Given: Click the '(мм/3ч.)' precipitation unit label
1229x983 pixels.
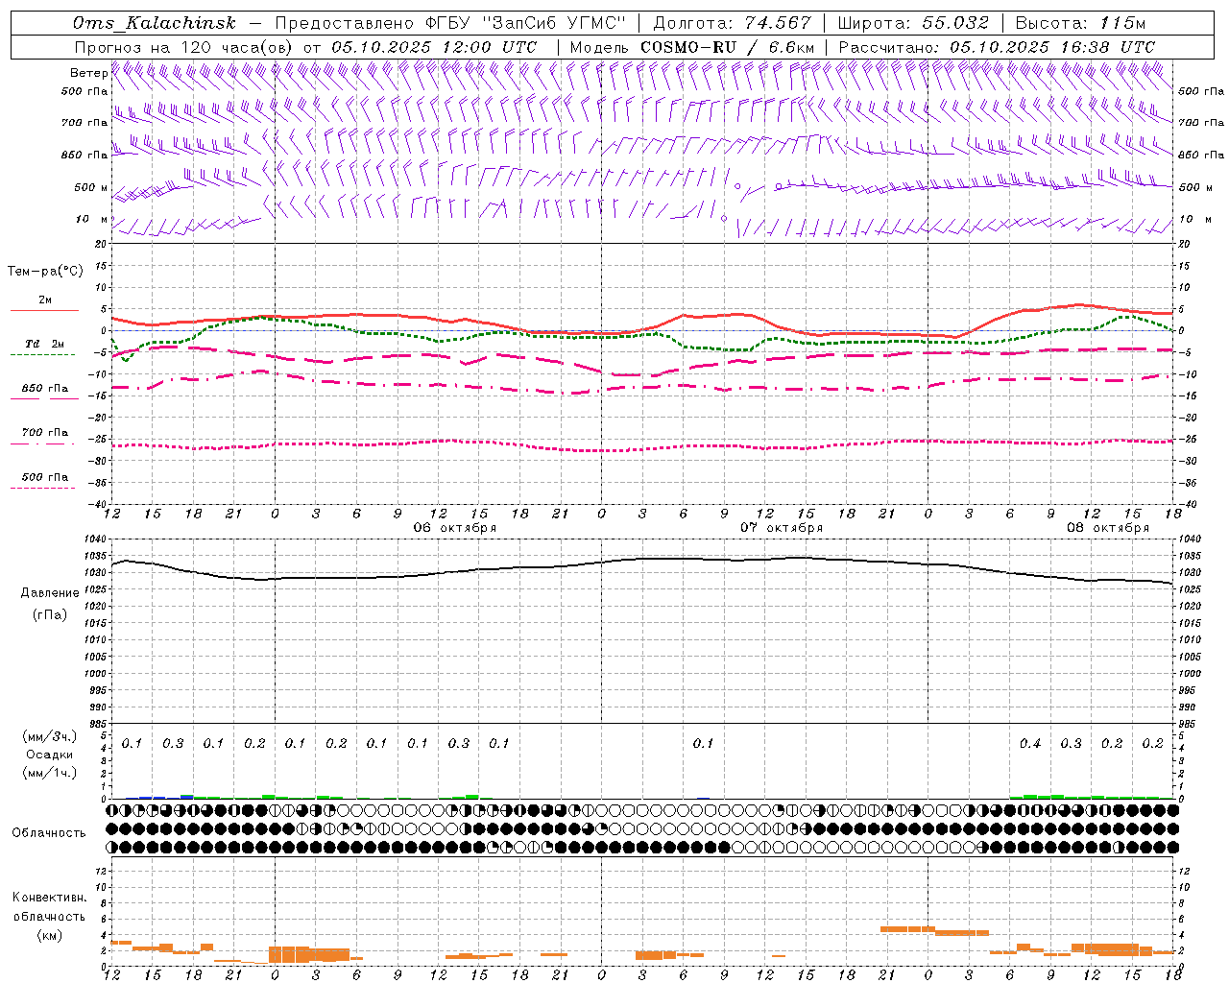Looking at the screenshot, I should 50,736.
